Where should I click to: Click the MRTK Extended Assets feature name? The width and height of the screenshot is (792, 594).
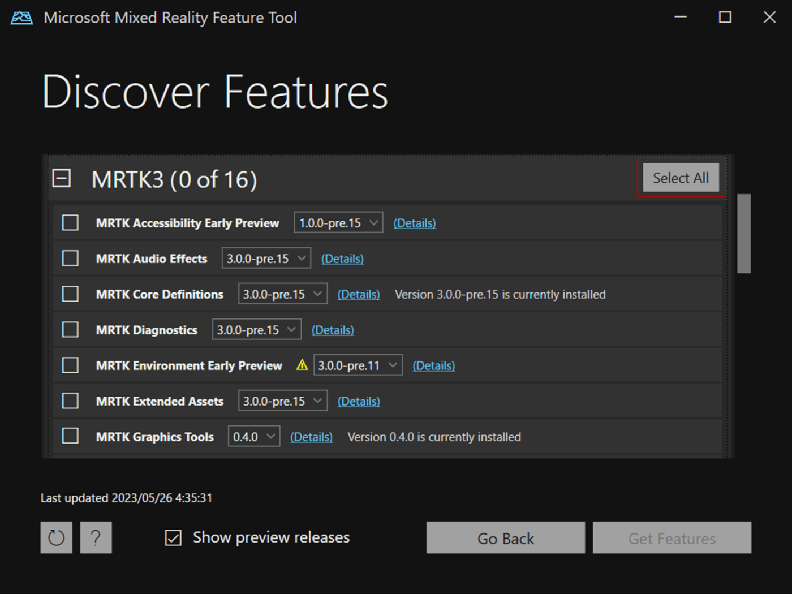[x=160, y=401]
